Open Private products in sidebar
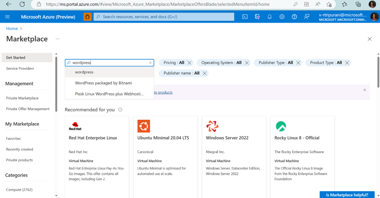Viewport: 380px width, 198px height. (19, 160)
